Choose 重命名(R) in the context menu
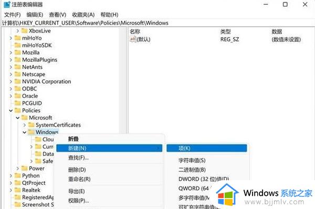 110,179
